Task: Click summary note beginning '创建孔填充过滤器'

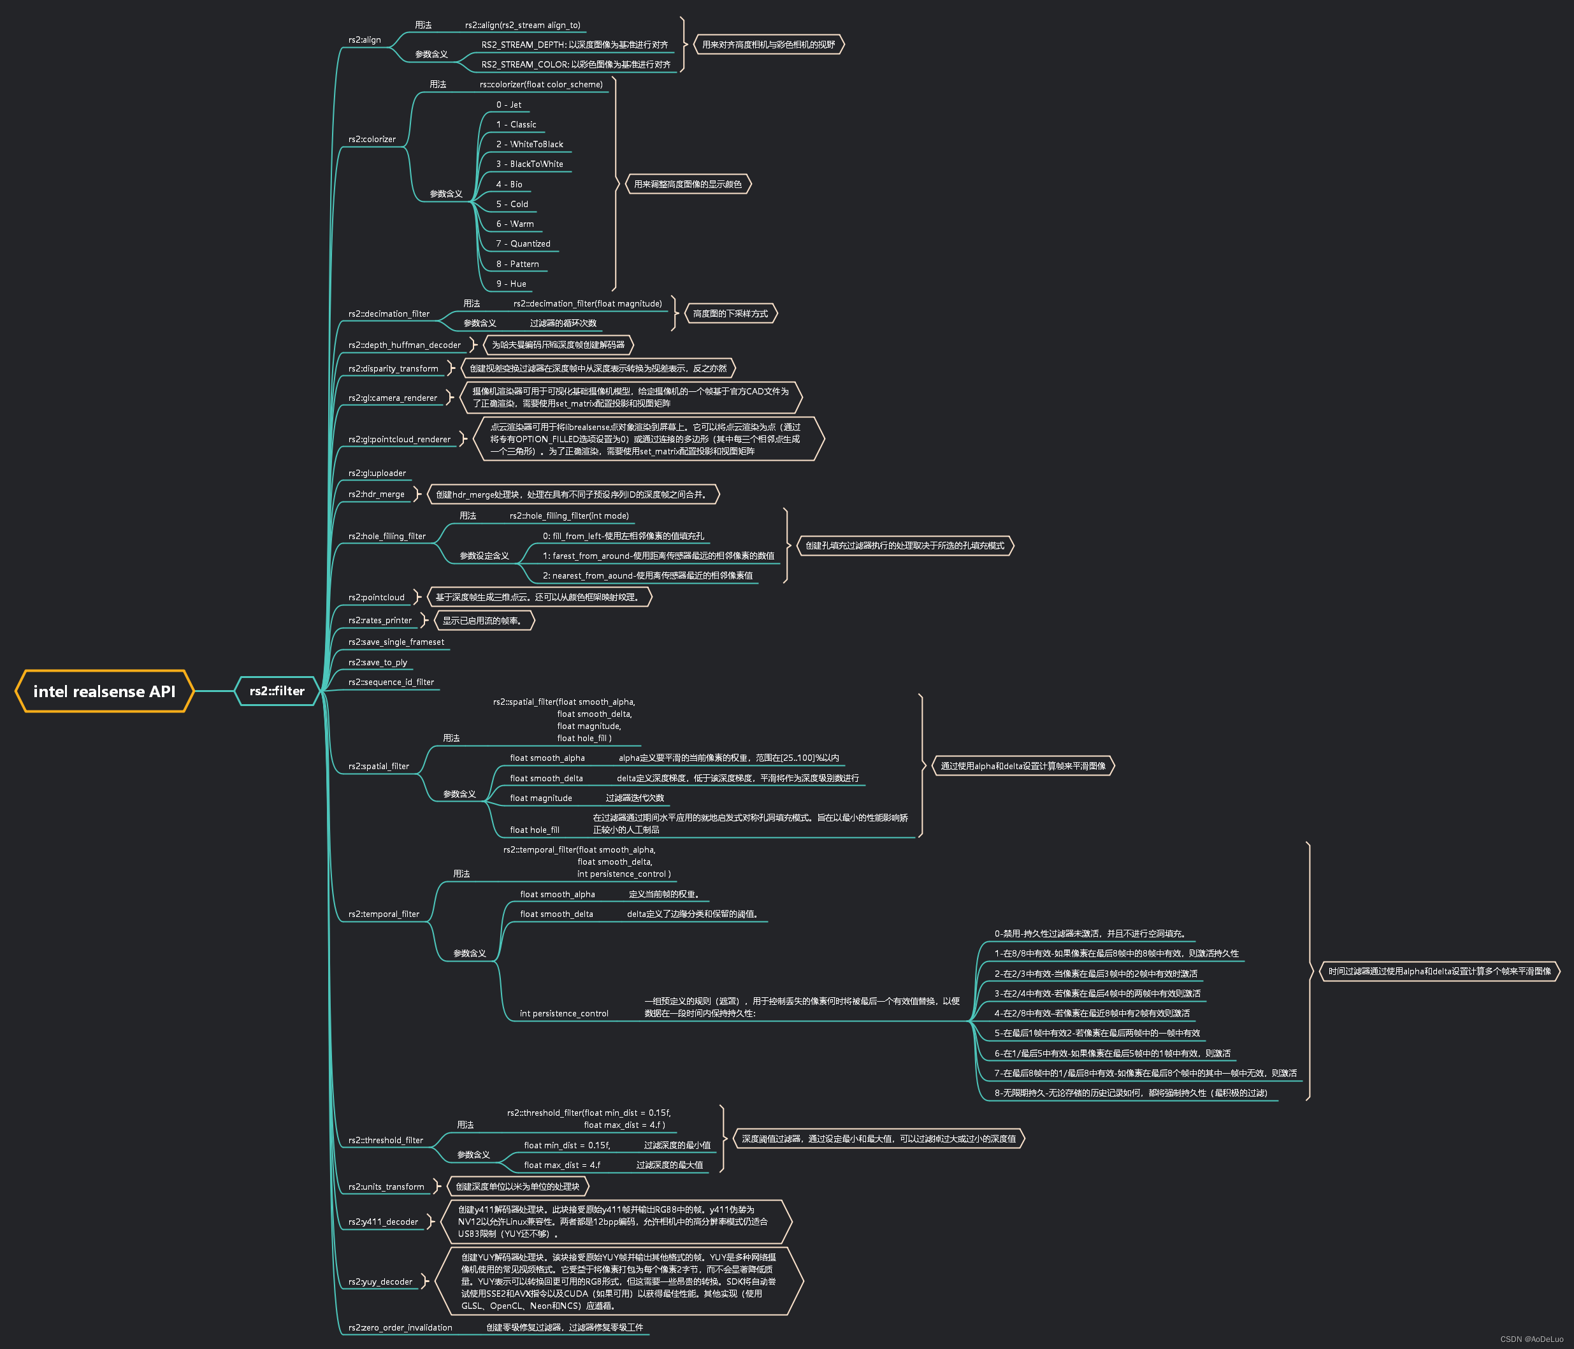Action: tap(905, 545)
